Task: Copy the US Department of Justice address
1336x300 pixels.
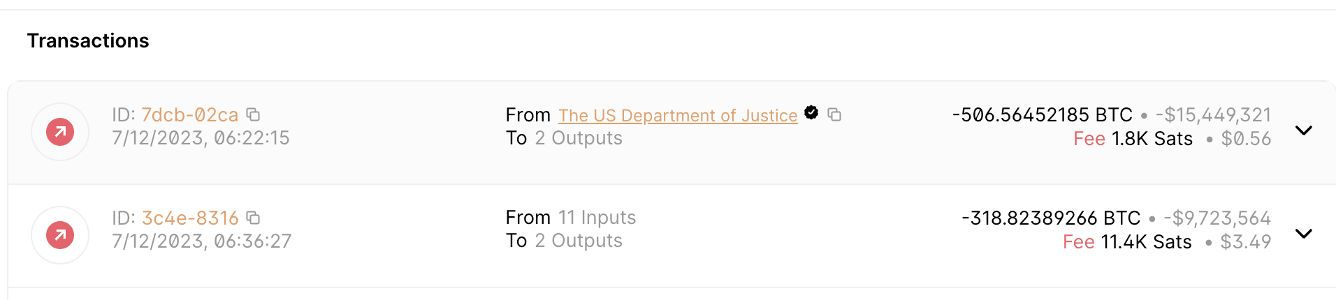Action: (x=834, y=114)
